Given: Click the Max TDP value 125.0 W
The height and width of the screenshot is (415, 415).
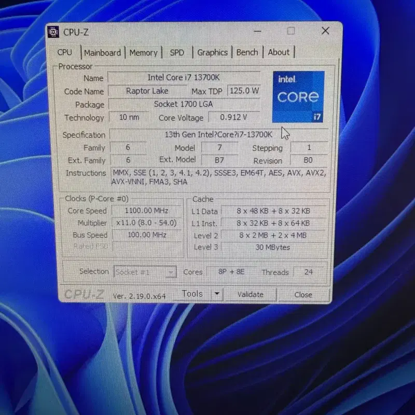Looking at the screenshot, I should (244, 91).
